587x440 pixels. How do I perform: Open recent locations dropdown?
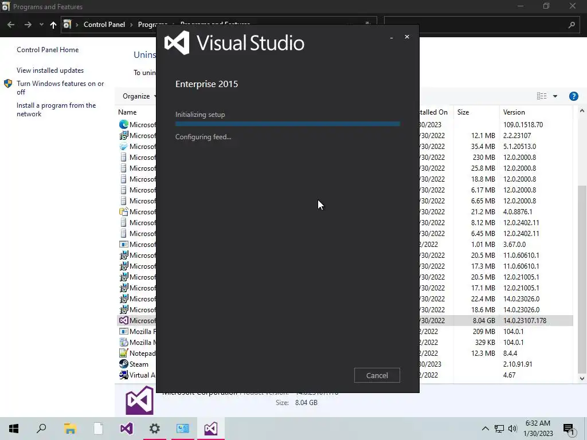click(x=41, y=25)
